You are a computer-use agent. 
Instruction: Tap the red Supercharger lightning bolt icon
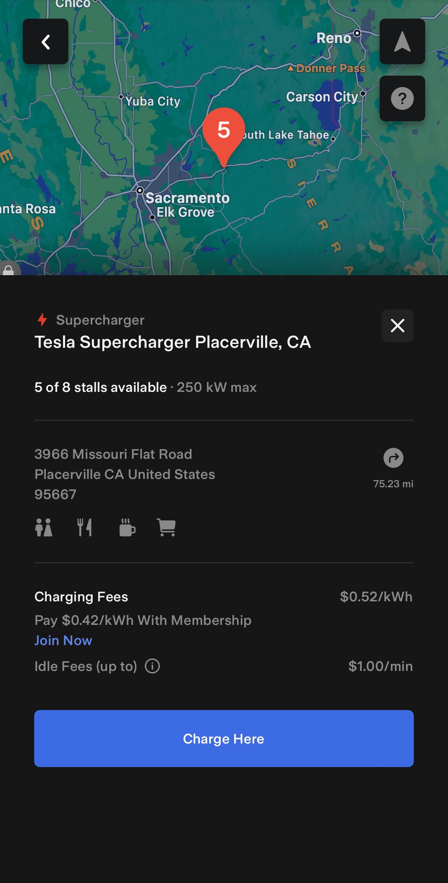pos(42,320)
